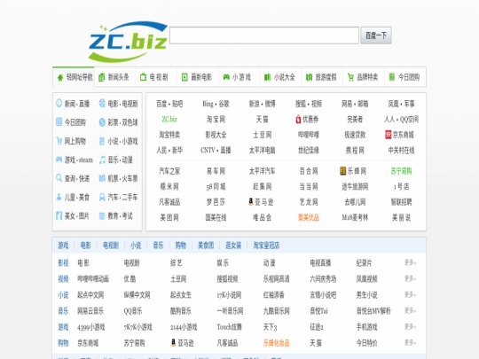Open the orange 乐蜂化妆品 link
Viewport: 479px width, 359px height.
tap(277, 343)
